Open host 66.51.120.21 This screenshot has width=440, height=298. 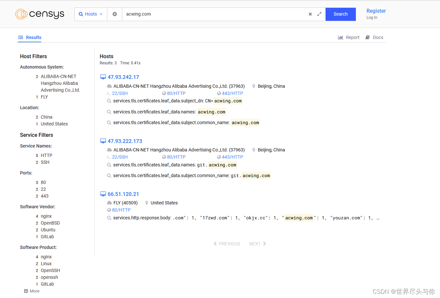pos(123,194)
